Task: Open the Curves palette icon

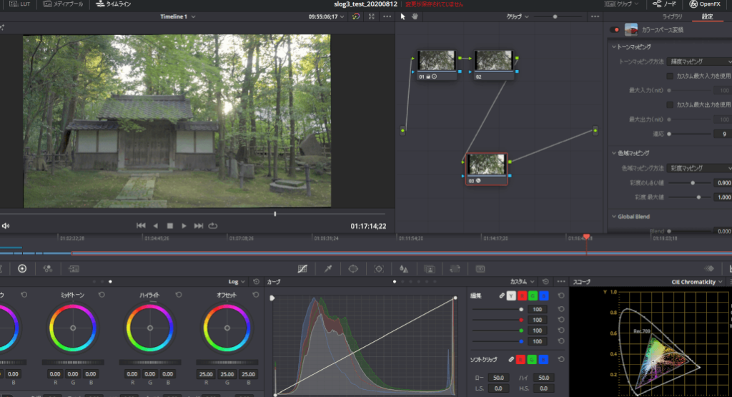Action: pos(302,269)
